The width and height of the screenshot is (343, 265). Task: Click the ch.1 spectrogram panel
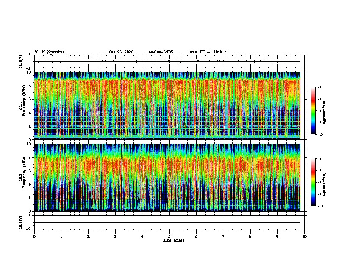tap(167, 106)
